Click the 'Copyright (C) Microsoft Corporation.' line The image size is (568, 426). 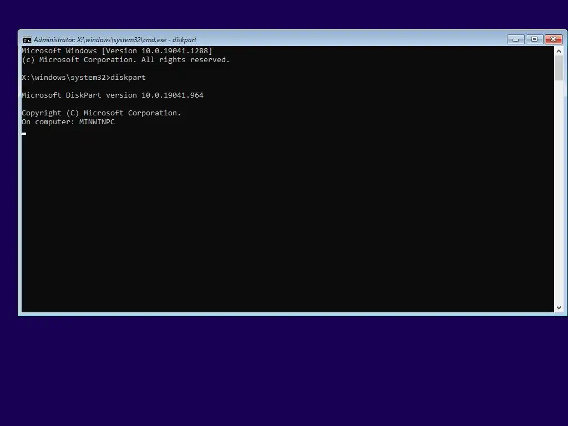pos(101,113)
